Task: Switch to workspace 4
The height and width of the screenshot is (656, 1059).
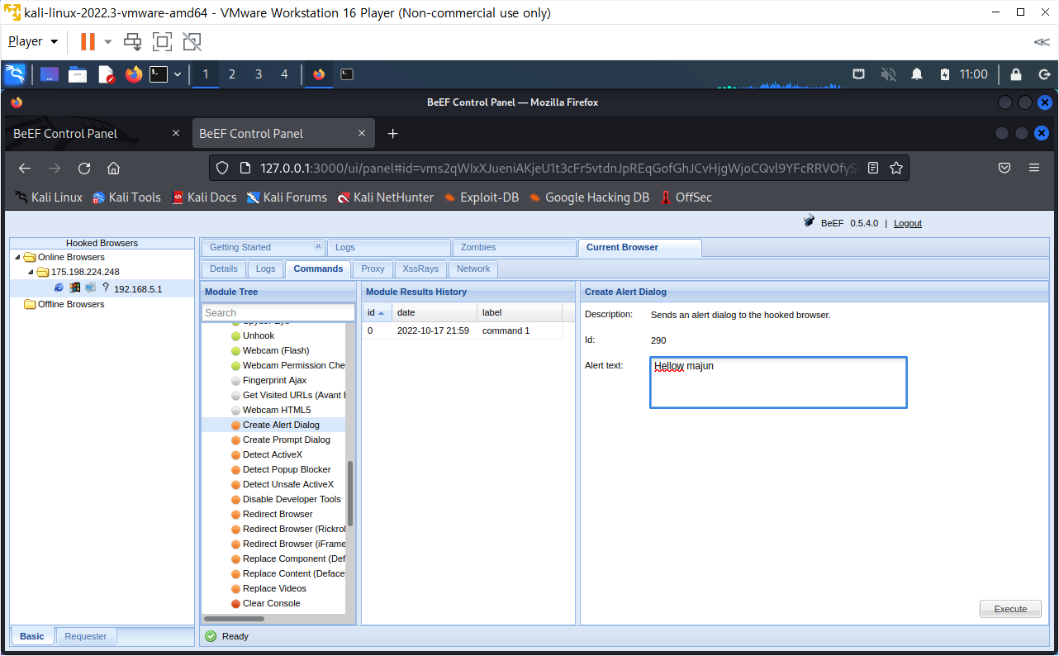Action: click(285, 74)
